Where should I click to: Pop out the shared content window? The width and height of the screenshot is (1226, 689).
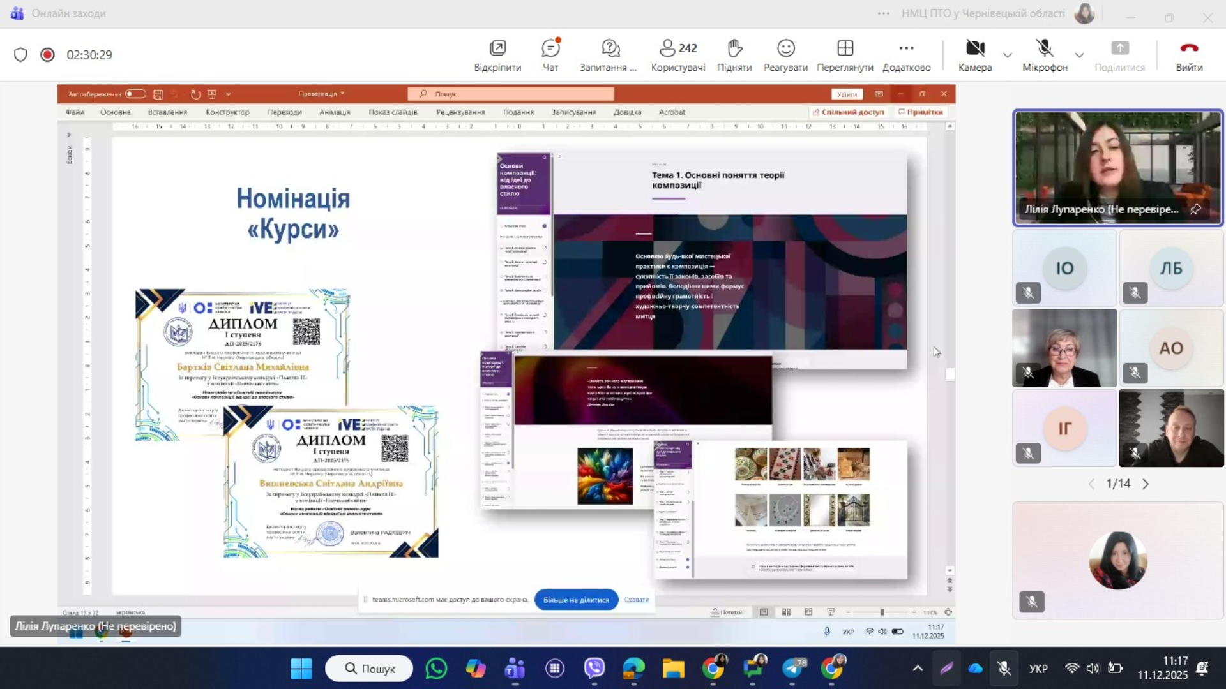497,55
